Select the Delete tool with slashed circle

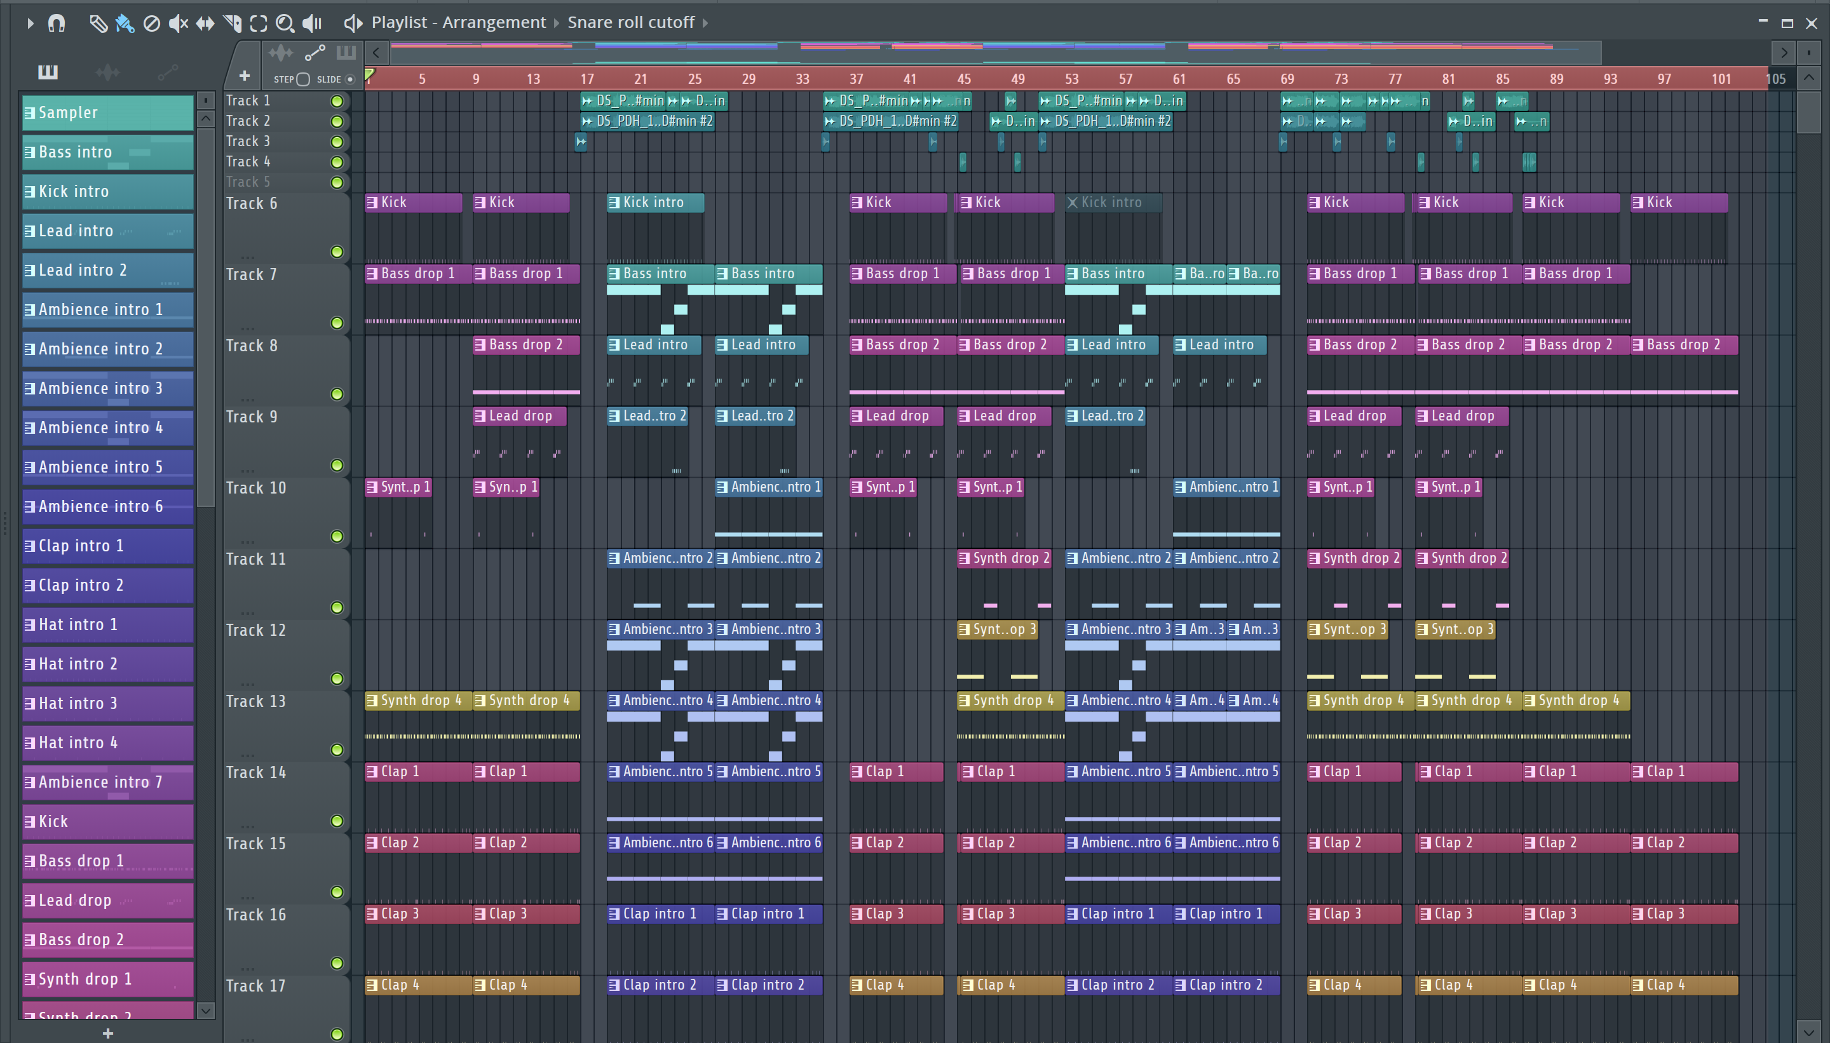(151, 24)
